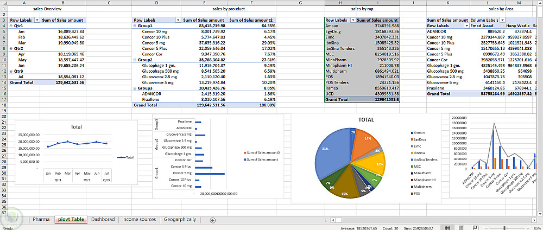543x230 pixels.
Task: Open Row Labels filter in sales Overview pivot
Action: coord(37,20)
